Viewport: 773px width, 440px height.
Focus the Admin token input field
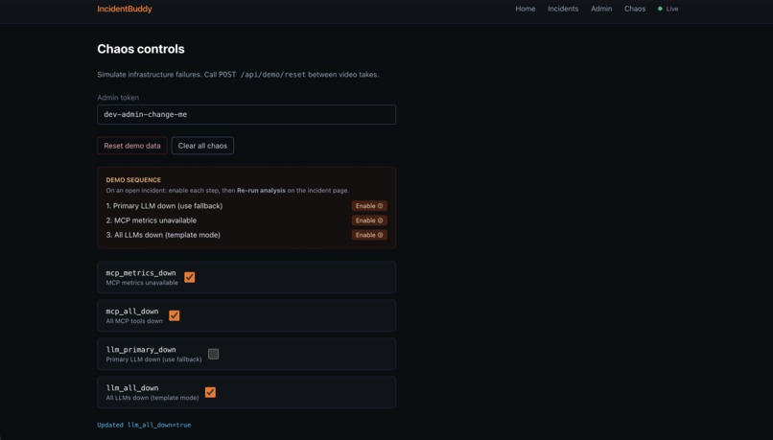(246, 114)
